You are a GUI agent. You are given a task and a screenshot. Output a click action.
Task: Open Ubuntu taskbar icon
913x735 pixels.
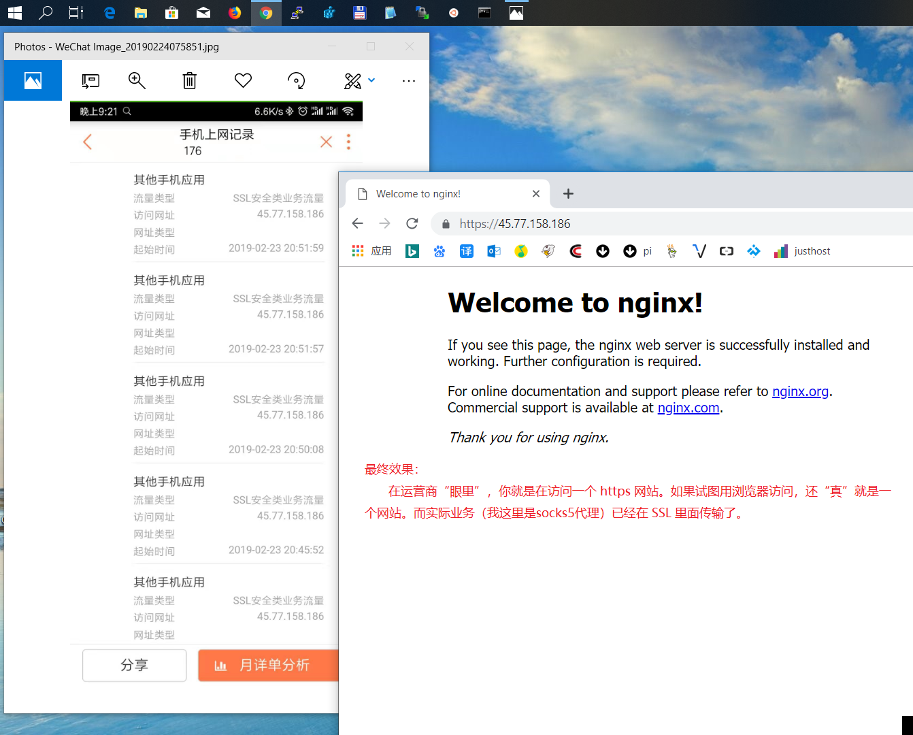coord(454,12)
